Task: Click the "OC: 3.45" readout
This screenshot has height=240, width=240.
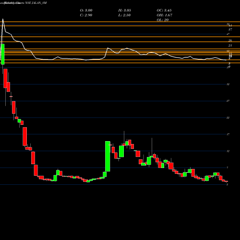Action: (x=164, y=11)
